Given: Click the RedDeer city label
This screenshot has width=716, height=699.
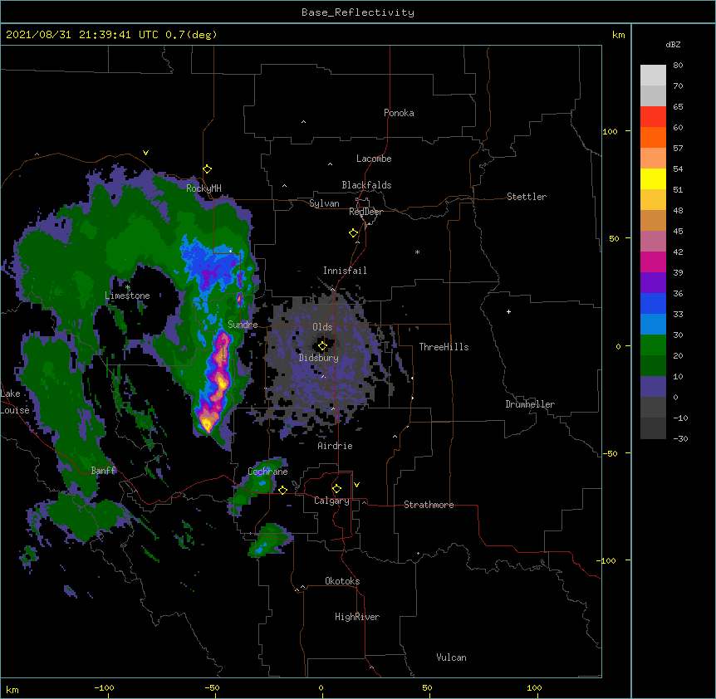Looking at the screenshot, I should pyautogui.click(x=365, y=212).
